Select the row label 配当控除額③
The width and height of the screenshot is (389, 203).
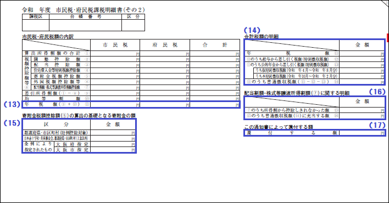[x=60, y=65]
